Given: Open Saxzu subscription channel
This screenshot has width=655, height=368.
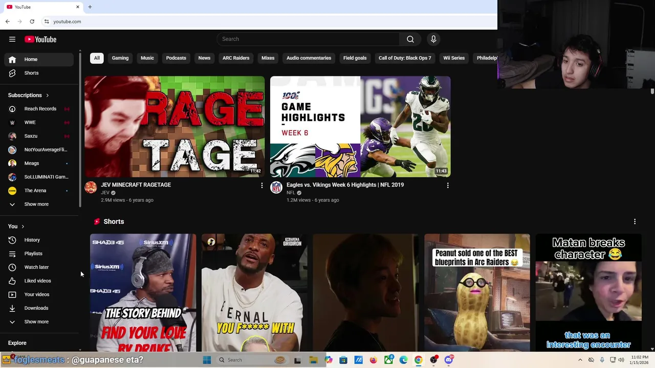Looking at the screenshot, I should click(39, 136).
